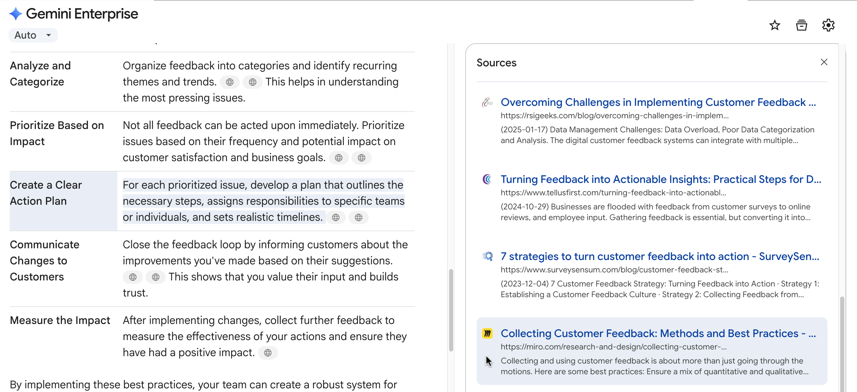Click the Miro favicon in sources
The width and height of the screenshot is (857, 392).
487,333
